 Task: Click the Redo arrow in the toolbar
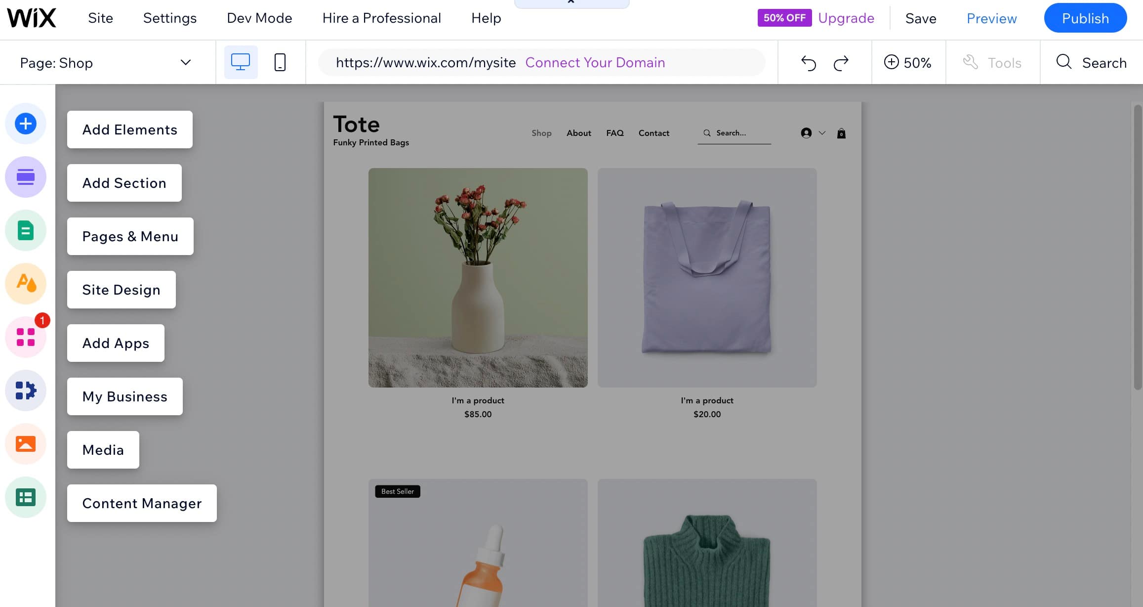[x=841, y=62]
